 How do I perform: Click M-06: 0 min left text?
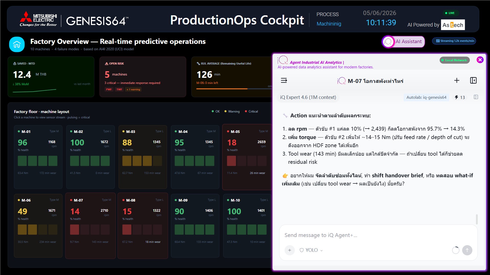point(207,83)
